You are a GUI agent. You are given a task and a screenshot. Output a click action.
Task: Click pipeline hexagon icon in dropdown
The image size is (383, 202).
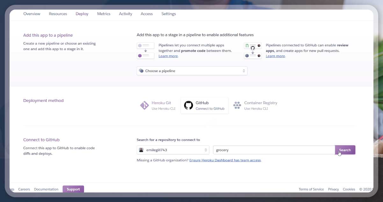(x=141, y=71)
